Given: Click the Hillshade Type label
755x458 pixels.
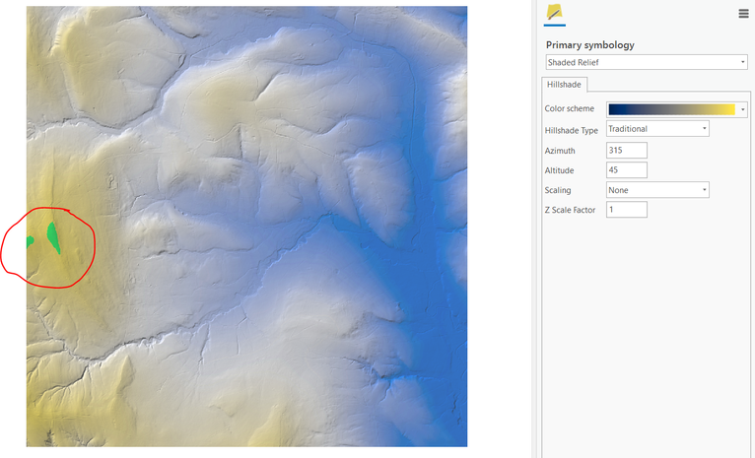Looking at the screenshot, I should click(571, 130).
